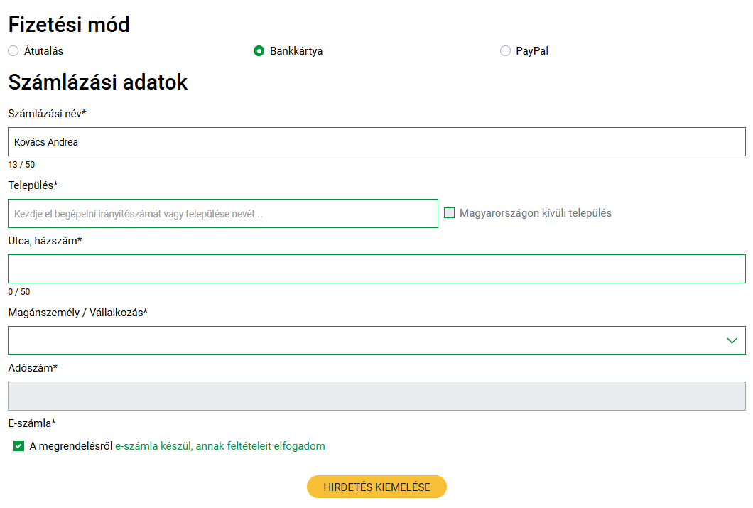The image size is (753, 508).
Task: Click the "Utca, házszám*" field label
Action: pyautogui.click(x=45, y=241)
